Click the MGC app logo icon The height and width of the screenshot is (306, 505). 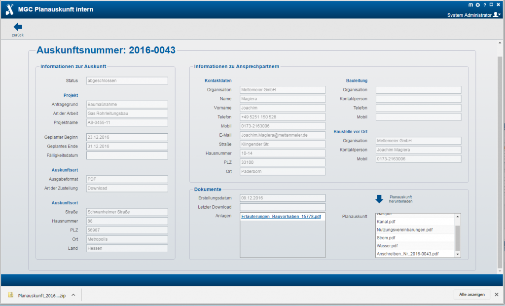click(9, 9)
